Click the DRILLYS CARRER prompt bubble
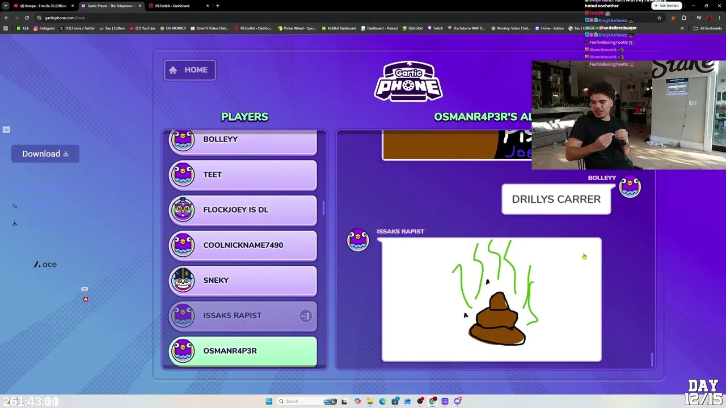 click(x=556, y=199)
